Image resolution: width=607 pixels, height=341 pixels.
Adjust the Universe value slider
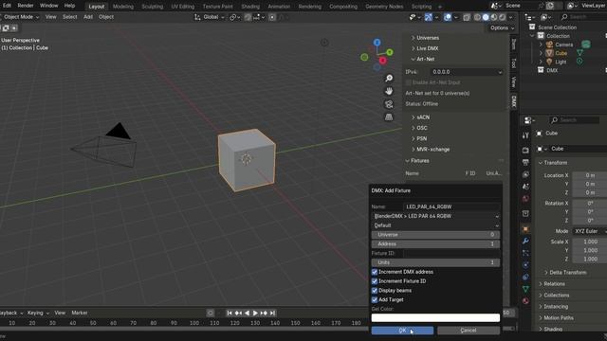(435, 235)
